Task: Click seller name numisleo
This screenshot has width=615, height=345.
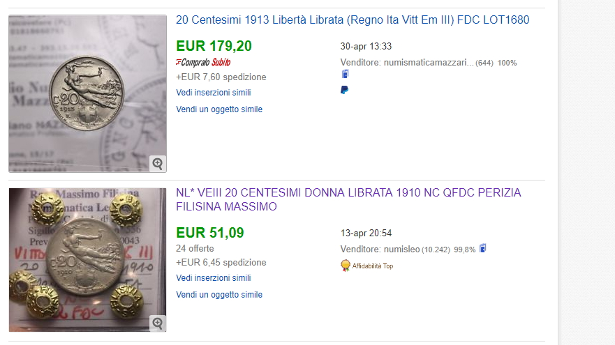Action: (x=401, y=250)
